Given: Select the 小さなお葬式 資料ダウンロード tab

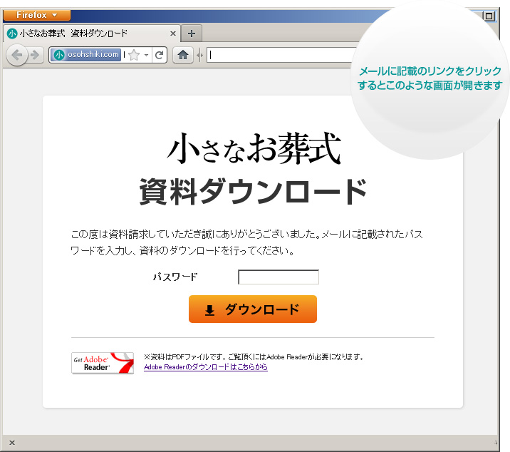Looking at the screenshot, I should tap(91, 34).
